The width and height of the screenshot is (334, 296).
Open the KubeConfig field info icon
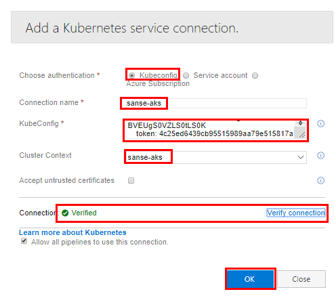click(x=320, y=124)
